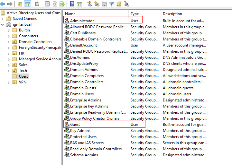
Task: Click the clipboard toolbar icon
Action: [x=37, y=4]
